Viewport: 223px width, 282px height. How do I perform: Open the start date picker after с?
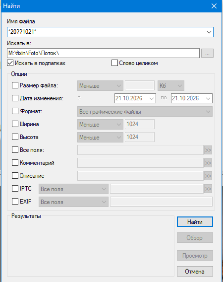coord(135,98)
